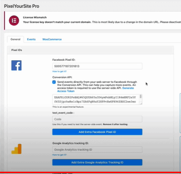This screenshot has width=181, height=174.
Task: Click the Elementor logo in License Mismatch notice
Action: (x=14, y=21)
